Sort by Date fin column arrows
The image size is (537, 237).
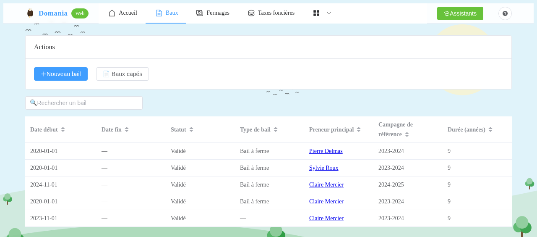pos(127,129)
